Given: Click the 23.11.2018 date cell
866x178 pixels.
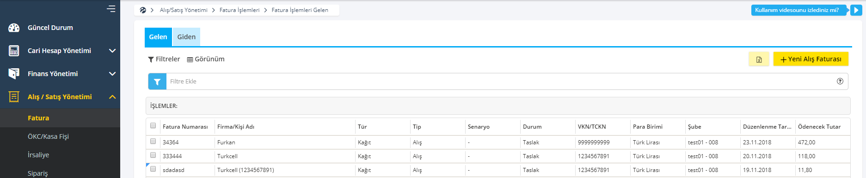Looking at the screenshot, I should (757, 142).
